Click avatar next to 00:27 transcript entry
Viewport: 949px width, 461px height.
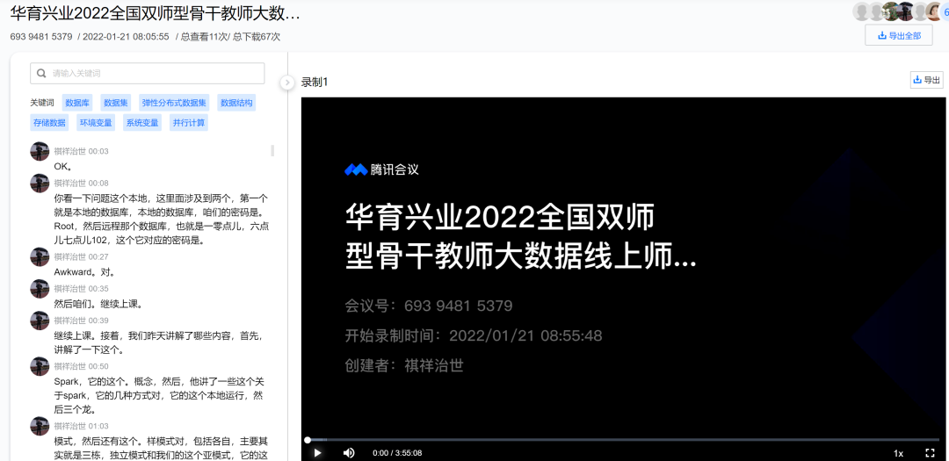pyautogui.click(x=40, y=256)
